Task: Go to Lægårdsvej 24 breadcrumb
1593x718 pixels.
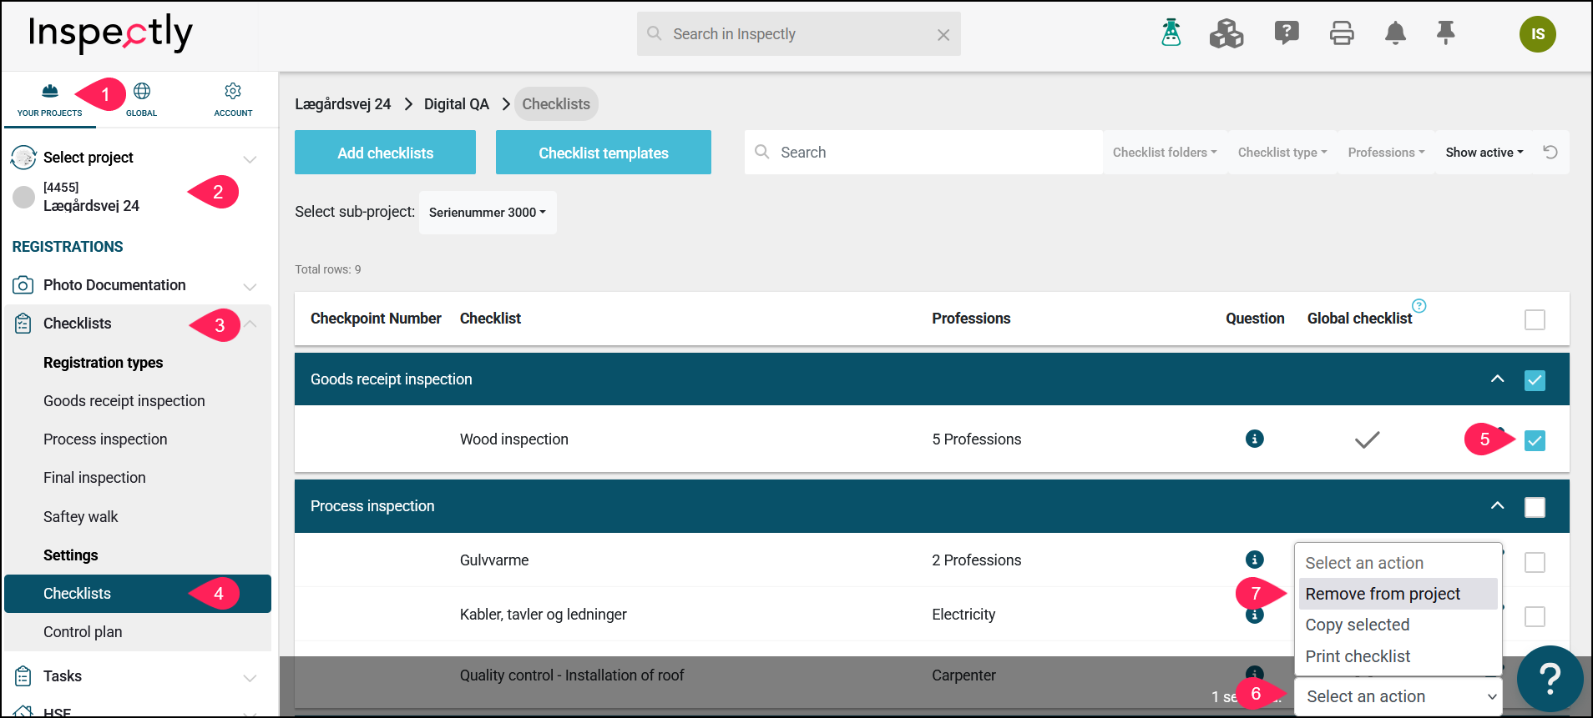Action: (343, 104)
